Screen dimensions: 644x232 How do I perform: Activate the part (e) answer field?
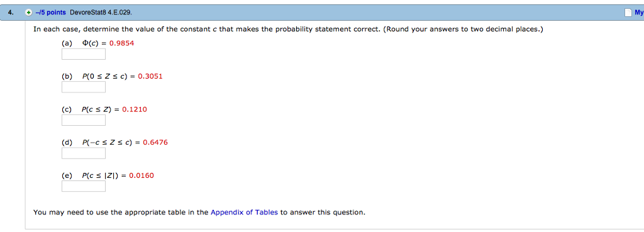[x=84, y=187]
